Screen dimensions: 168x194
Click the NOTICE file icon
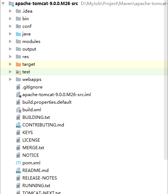tap(18, 155)
